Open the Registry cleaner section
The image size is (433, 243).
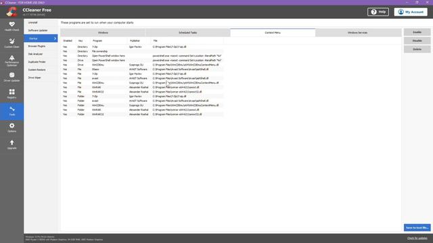click(x=12, y=94)
